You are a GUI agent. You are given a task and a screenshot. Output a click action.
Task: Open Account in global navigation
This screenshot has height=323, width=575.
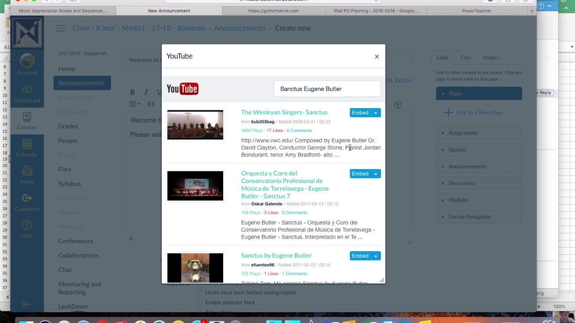27,65
